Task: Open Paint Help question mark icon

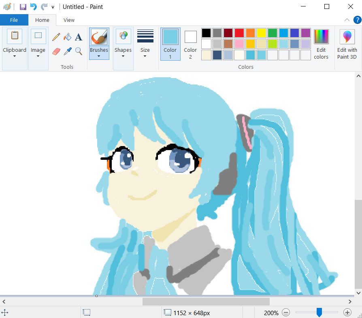Action: click(357, 20)
